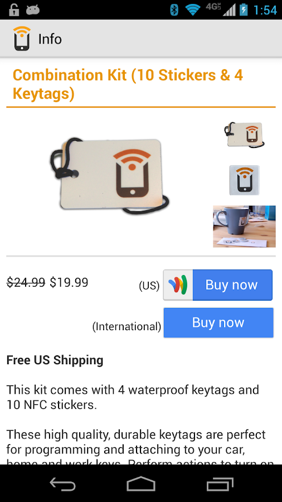This screenshot has height=502, width=282.
Task: Select the square NFC sticker thumbnail
Action: tap(244, 180)
